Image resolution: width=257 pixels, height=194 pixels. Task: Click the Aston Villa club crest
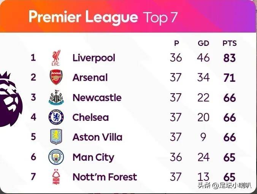56,137
